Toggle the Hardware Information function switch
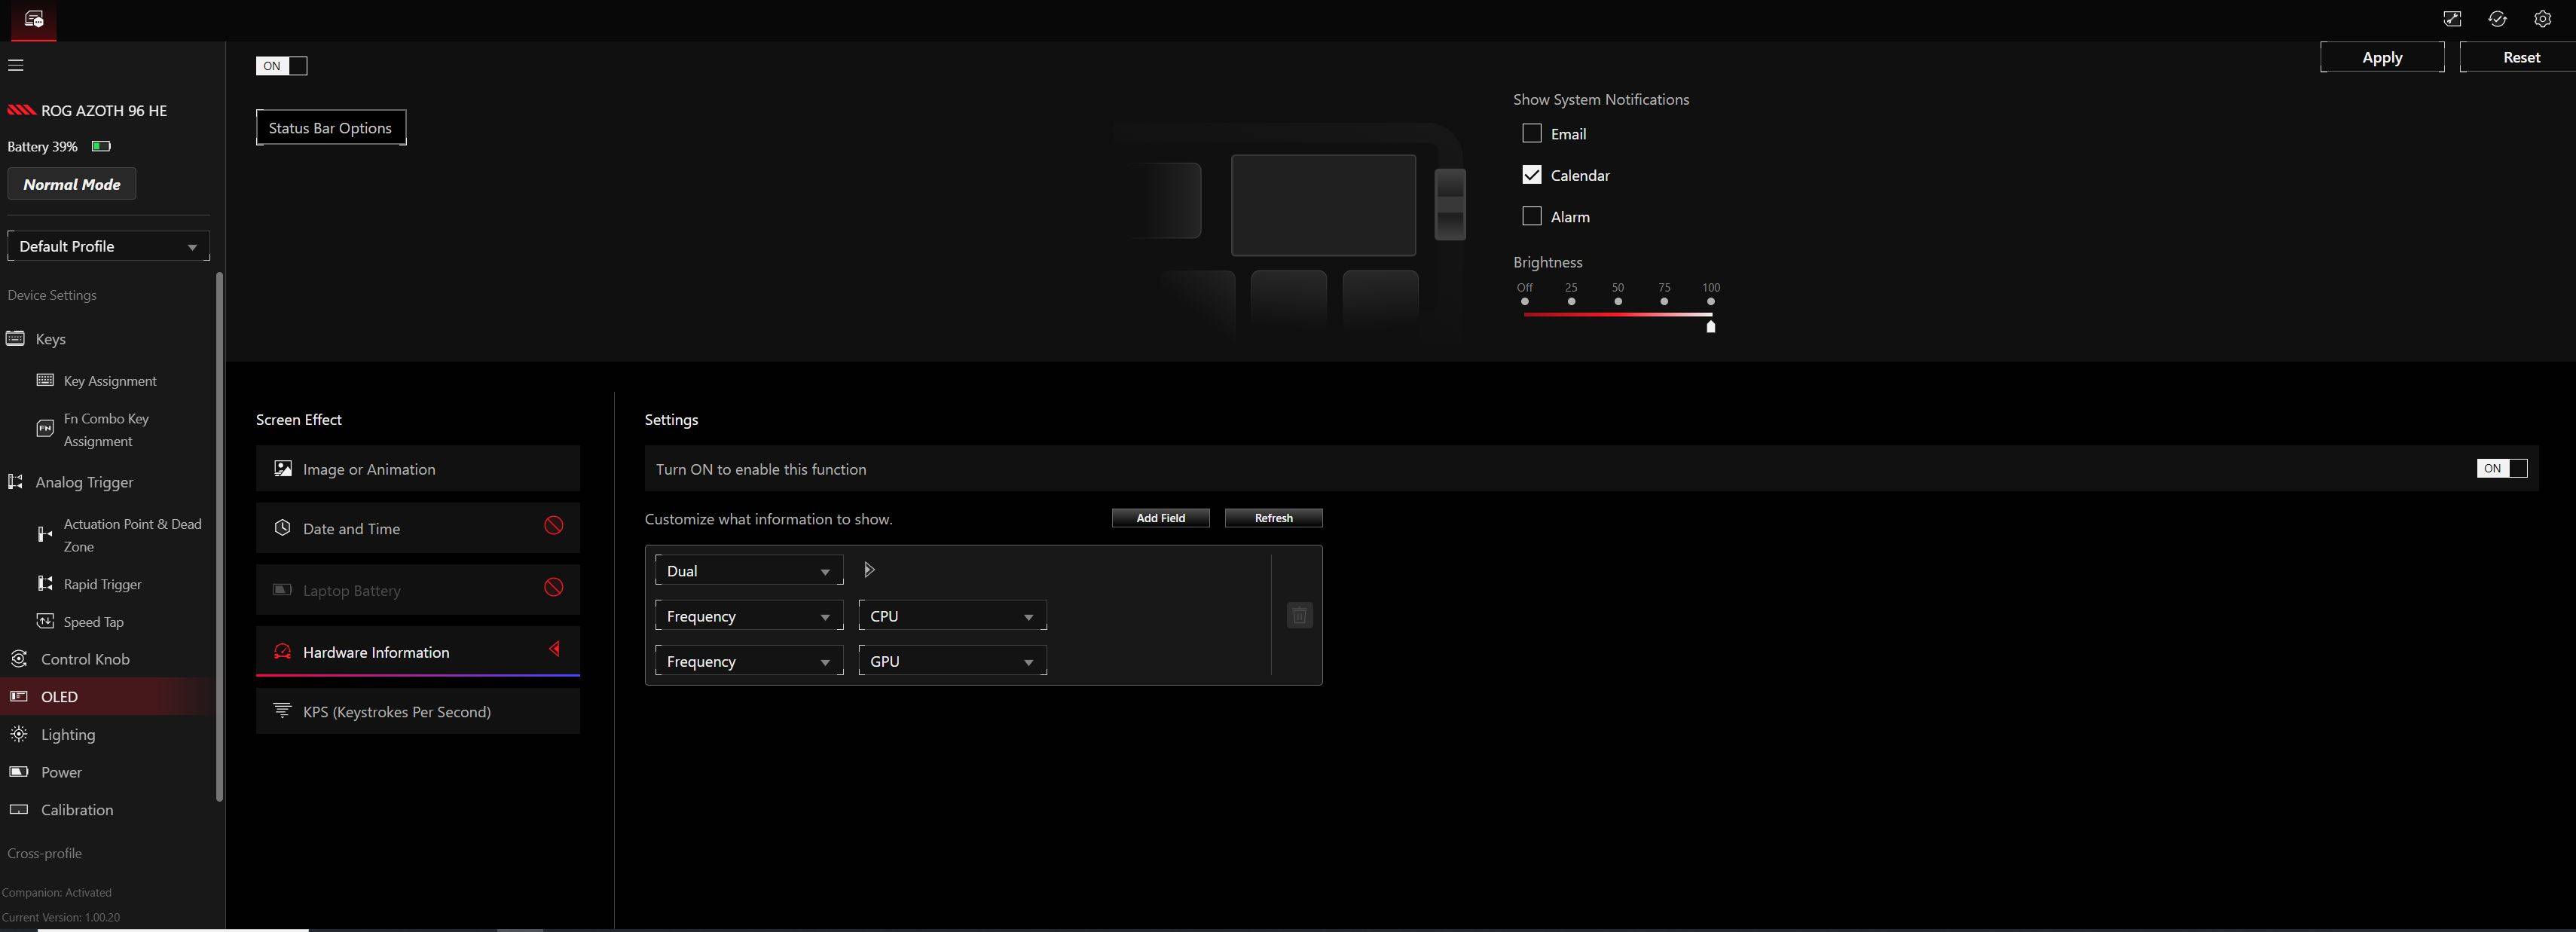This screenshot has height=932, width=2576. point(2501,468)
